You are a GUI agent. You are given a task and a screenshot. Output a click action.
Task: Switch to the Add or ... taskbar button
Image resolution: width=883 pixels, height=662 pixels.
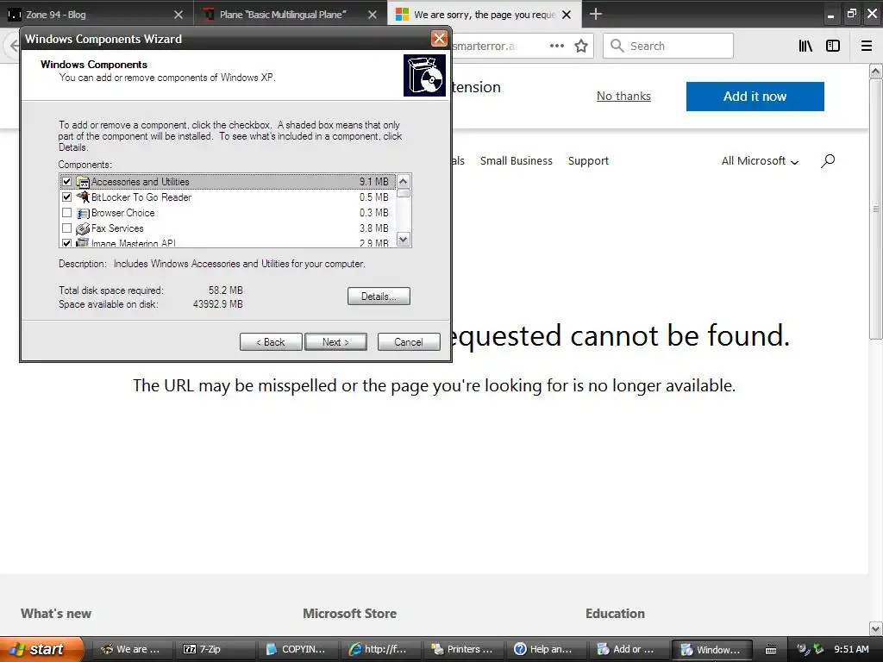[x=629, y=649]
